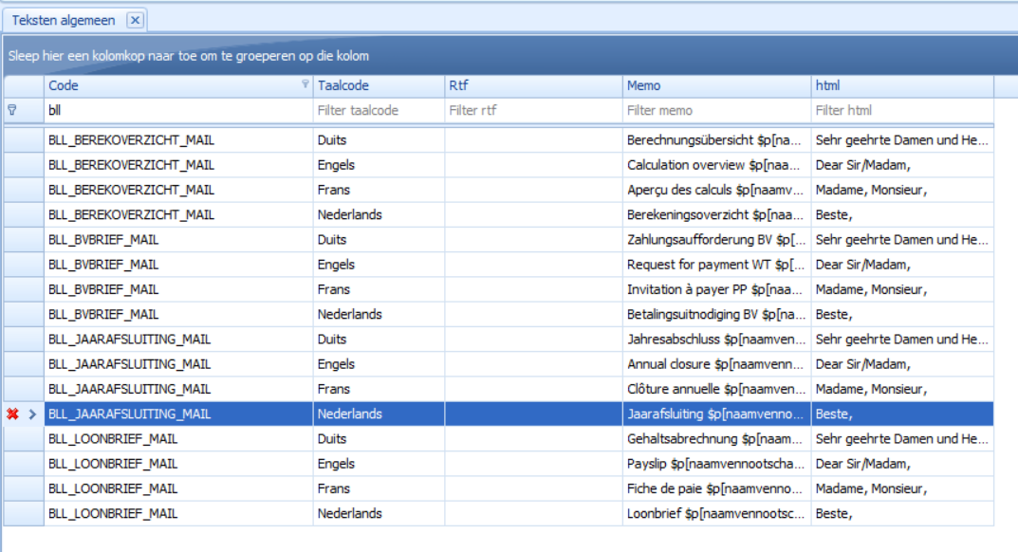Click the Filter rtf input field
Screen dimensions: 1018x552
(533, 110)
